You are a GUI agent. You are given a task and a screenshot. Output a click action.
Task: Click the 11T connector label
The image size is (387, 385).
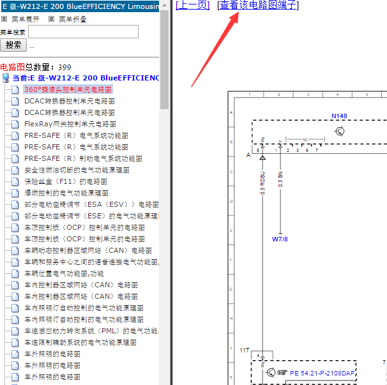tap(244, 350)
